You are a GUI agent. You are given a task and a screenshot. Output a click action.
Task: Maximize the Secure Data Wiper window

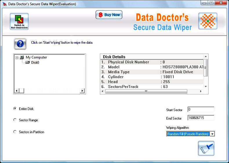pos(211,3)
